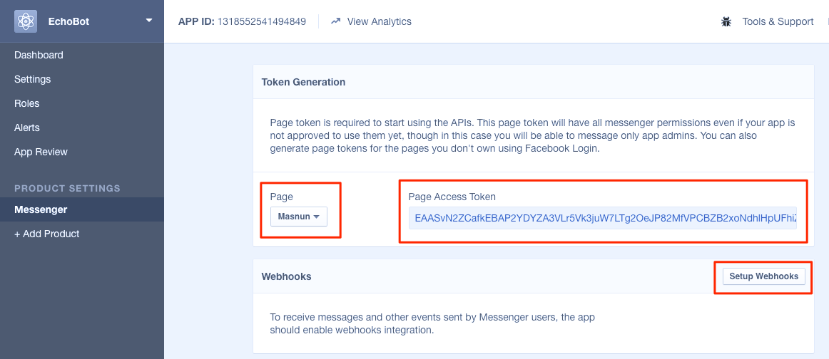Click + Add Product

point(46,234)
